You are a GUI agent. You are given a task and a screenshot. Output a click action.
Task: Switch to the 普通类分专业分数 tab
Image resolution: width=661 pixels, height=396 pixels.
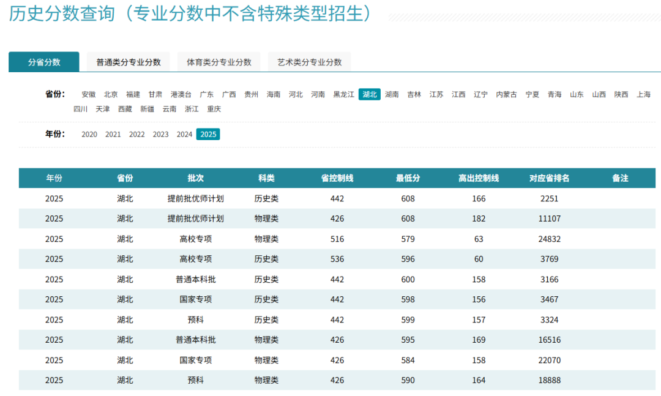(x=128, y=62)
